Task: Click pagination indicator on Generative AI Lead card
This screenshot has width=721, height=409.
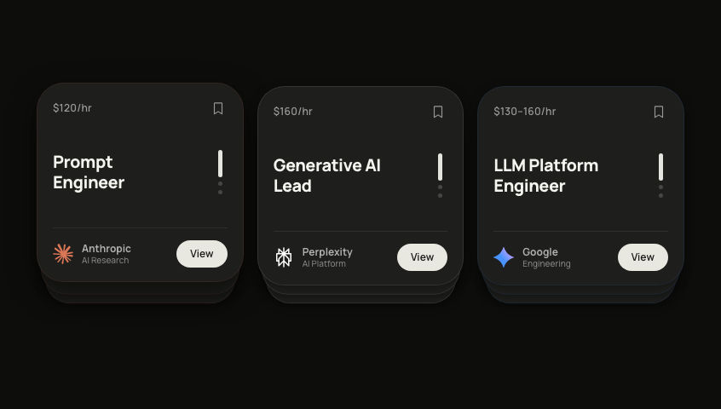Action: (440, 175)
